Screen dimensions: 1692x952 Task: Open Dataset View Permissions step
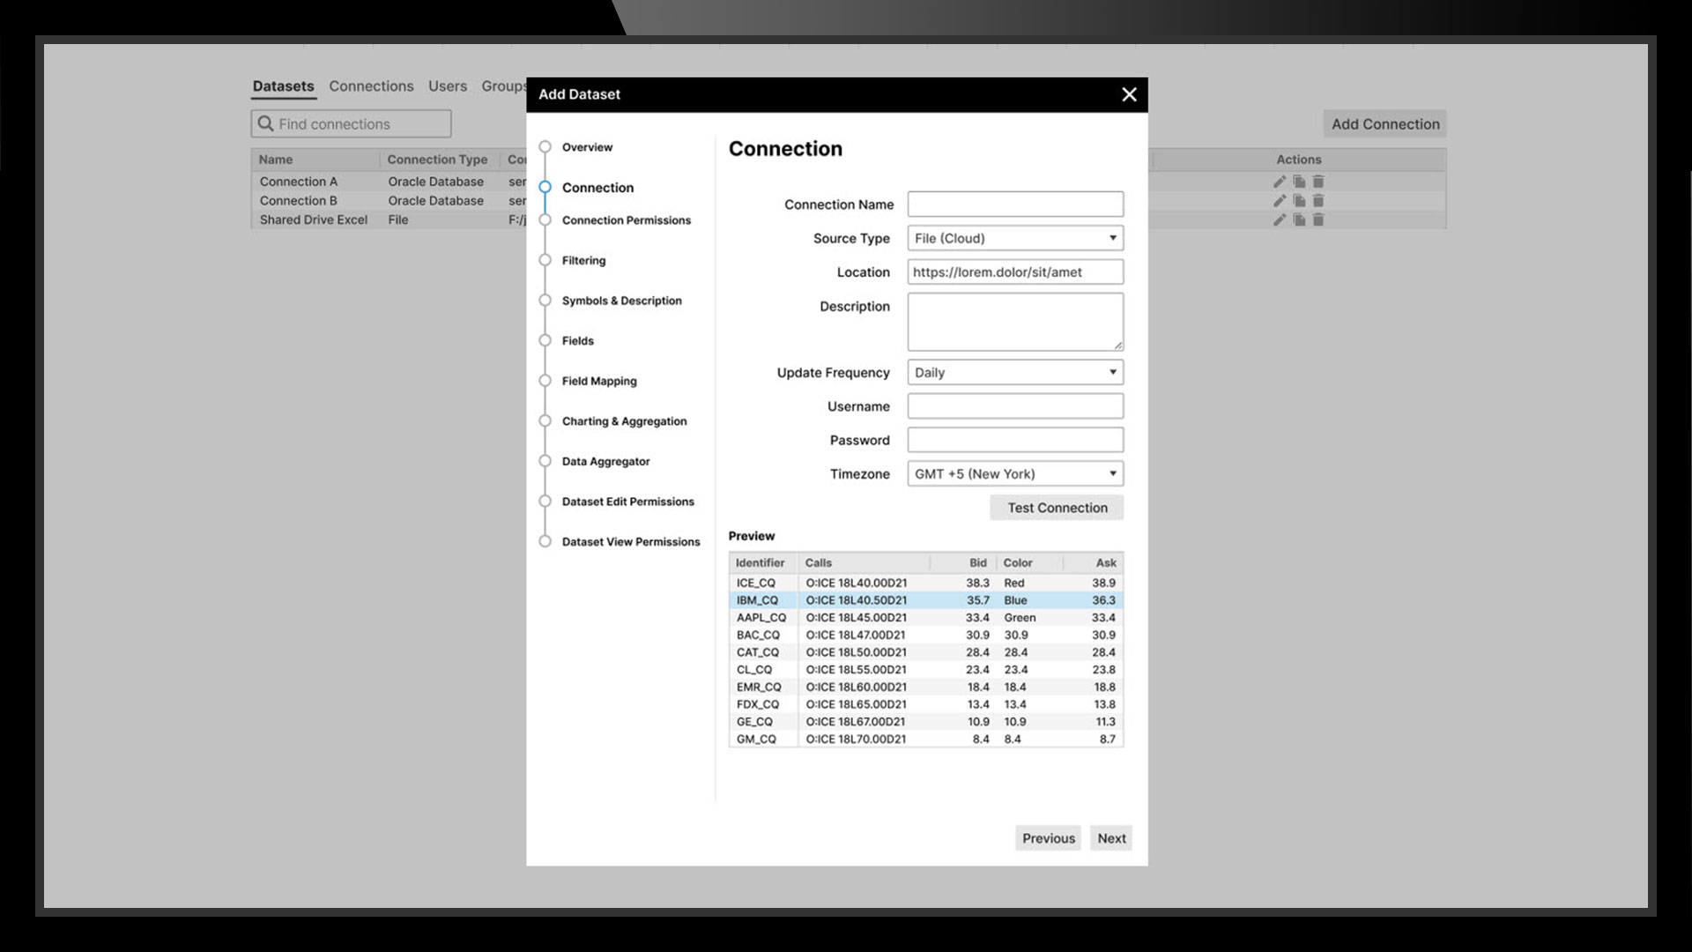tap(631, 542)
